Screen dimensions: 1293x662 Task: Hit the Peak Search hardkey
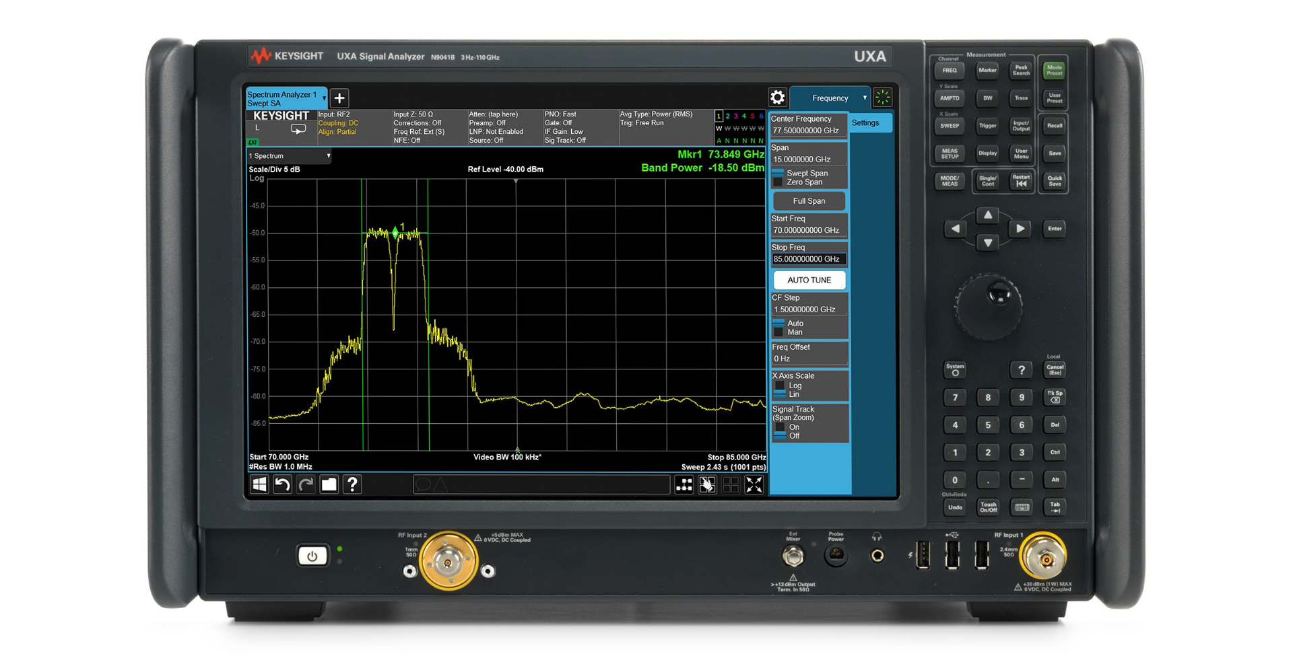[x=1021, y=70]
